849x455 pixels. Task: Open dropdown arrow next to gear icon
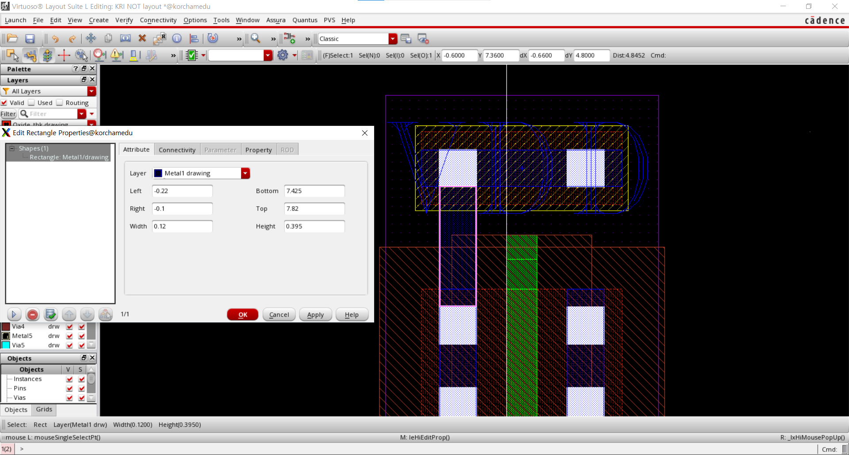pos(294,55)
